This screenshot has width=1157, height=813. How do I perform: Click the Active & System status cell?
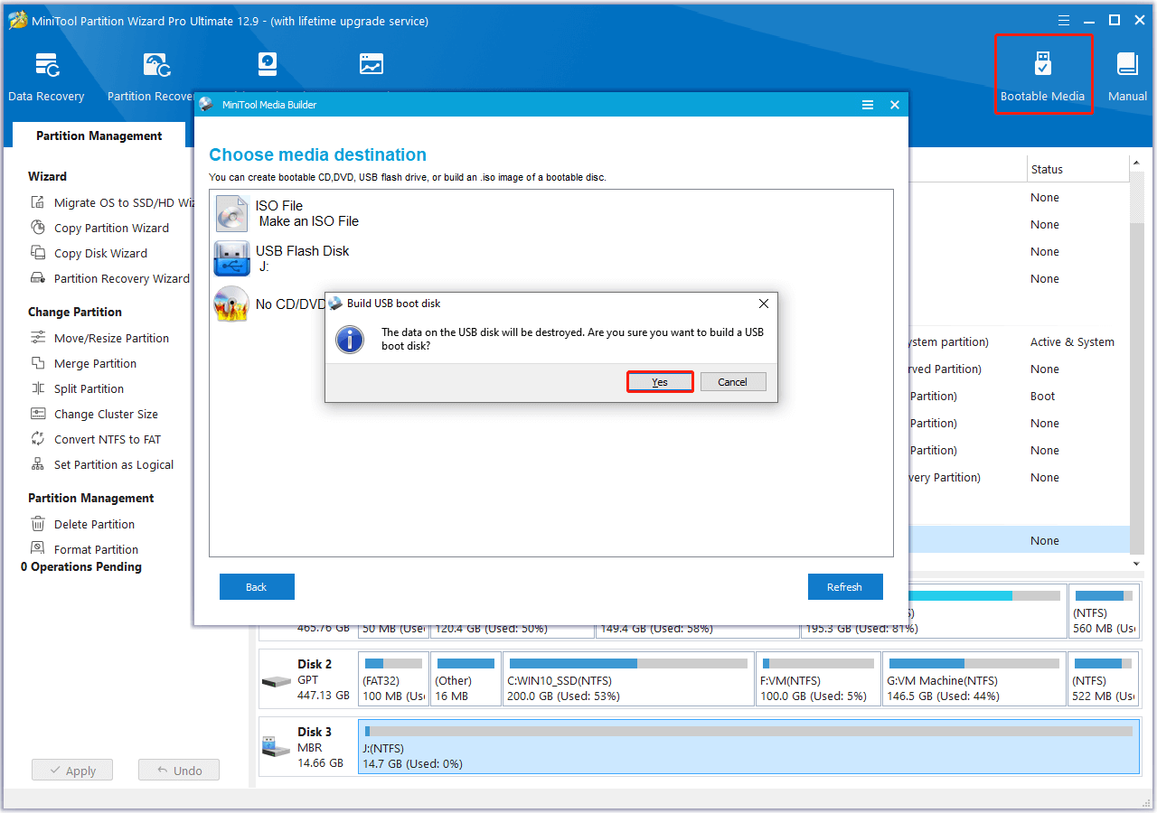pyautogui.click(x=1072, y=342)
